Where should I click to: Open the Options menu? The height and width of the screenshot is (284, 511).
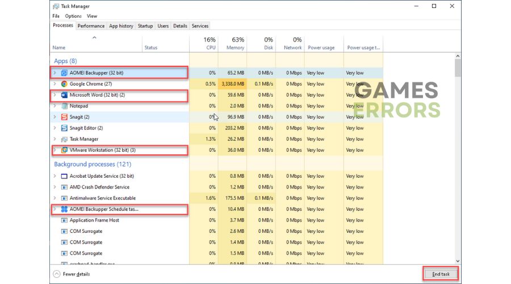coord(73,16)
